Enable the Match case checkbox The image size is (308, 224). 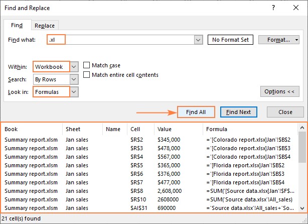pos(86,65)
